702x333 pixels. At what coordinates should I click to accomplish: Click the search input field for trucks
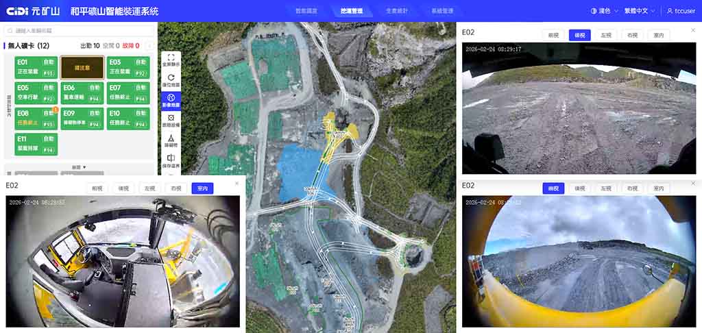(80, 31)
